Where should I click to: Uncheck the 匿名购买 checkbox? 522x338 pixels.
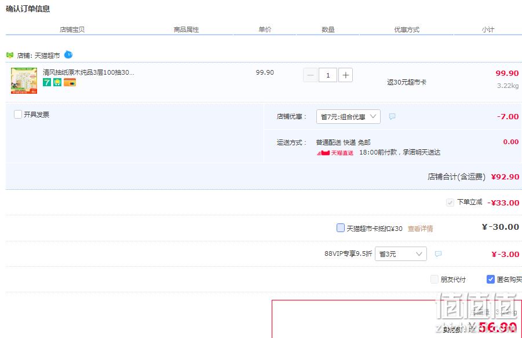point(490,279)
